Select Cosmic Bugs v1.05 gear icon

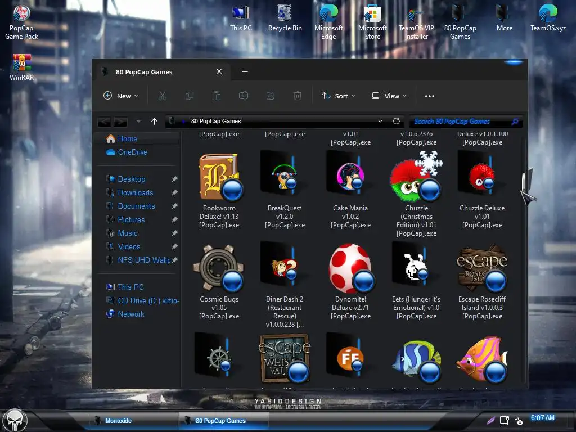219,268
